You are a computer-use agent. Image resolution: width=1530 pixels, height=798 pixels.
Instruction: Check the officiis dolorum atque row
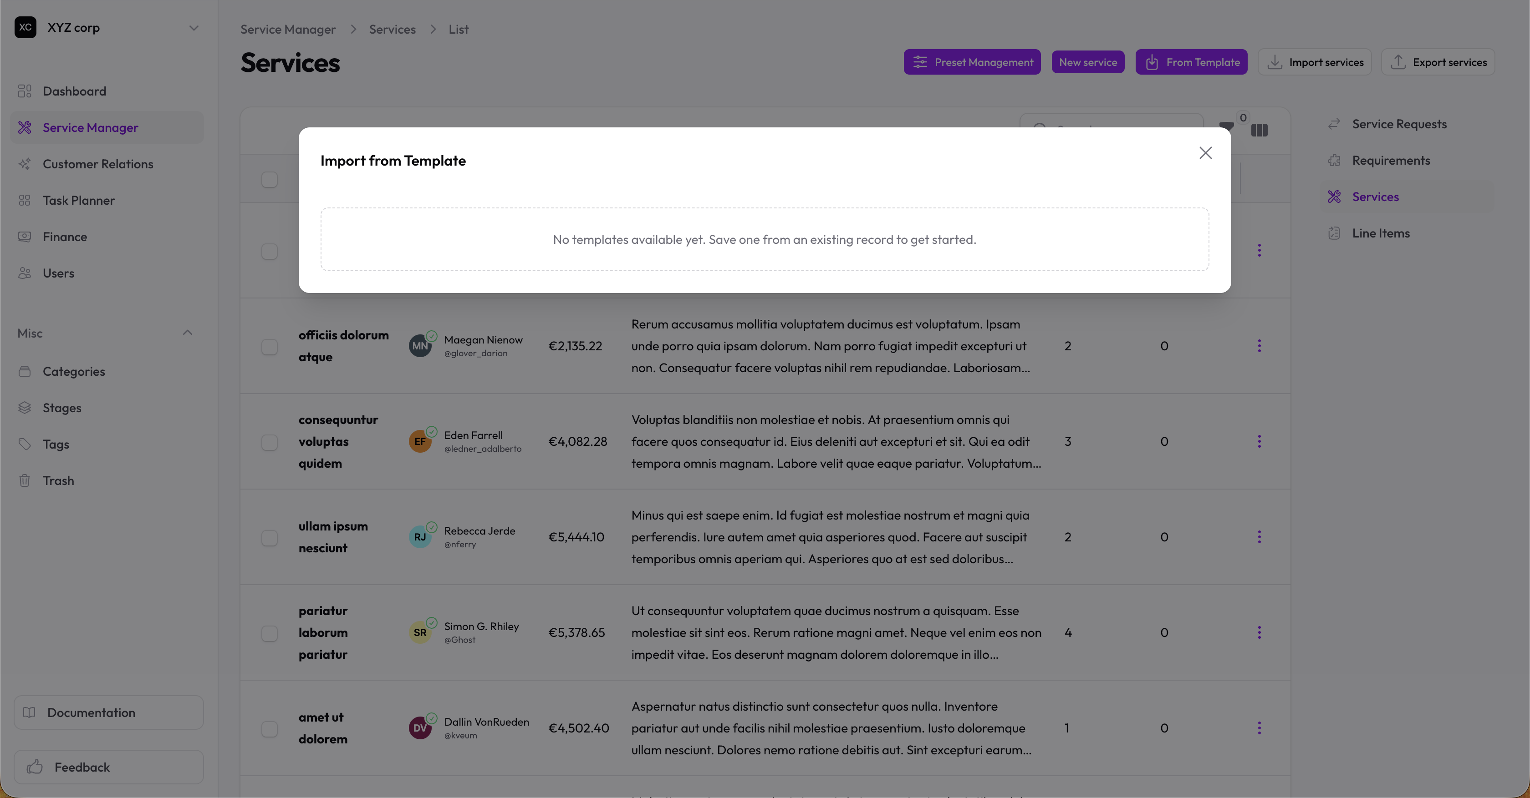point(270,347)
